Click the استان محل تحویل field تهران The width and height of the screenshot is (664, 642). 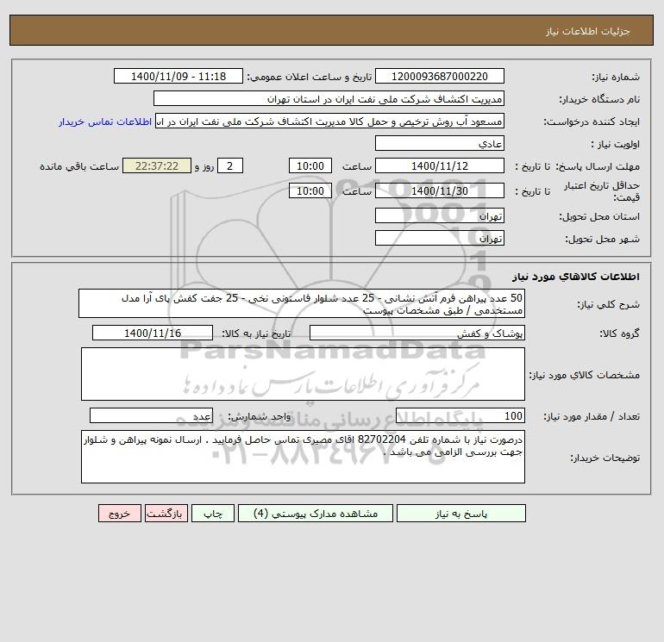click(x=440, y=215)
